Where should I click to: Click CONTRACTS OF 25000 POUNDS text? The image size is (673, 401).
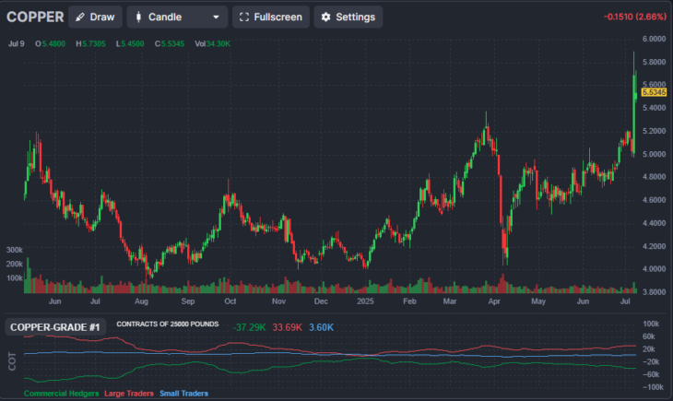pyautogui.click(x=168, y=324)
